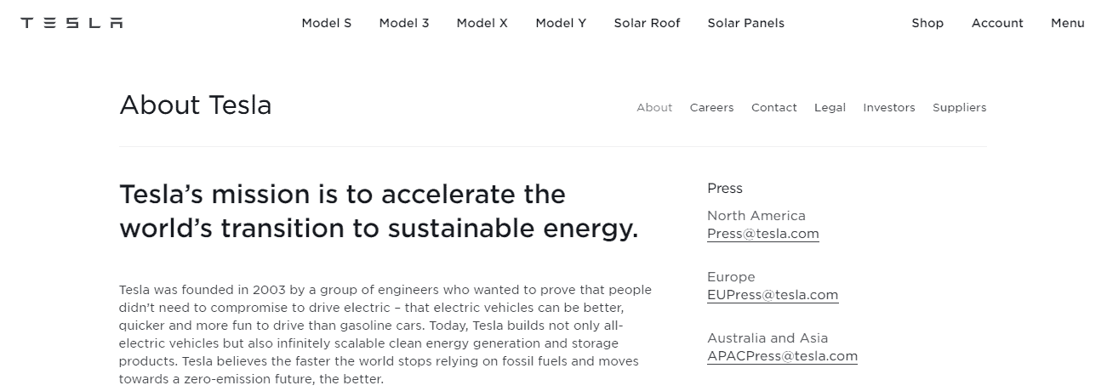This screenshot has height=391, width=1107.
Task: Open the Model S page
Action: 326,23
